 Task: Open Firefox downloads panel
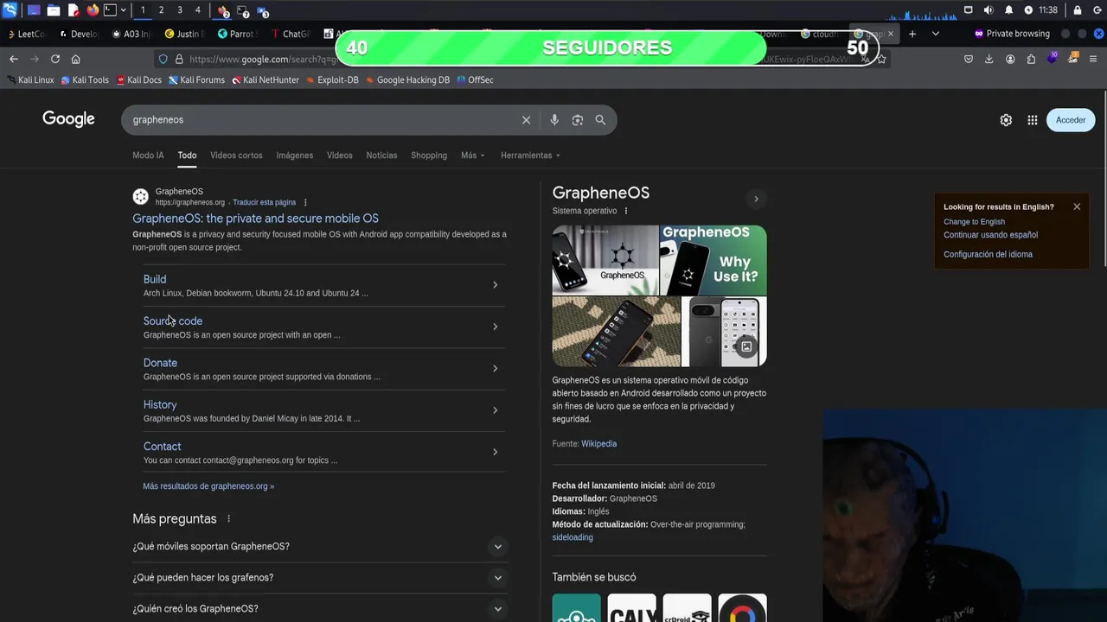(989, 59)
